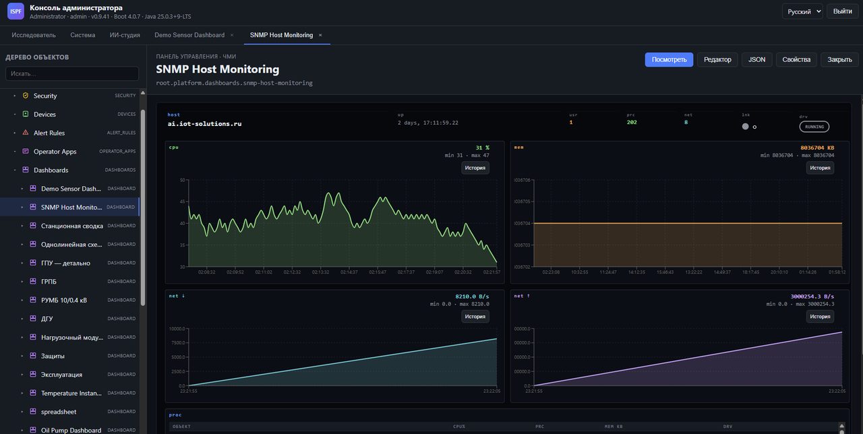Viewport: 863px width, 434px height.
Task: Click the net value 3000254.3 B/s
Action: pos(812,296)
